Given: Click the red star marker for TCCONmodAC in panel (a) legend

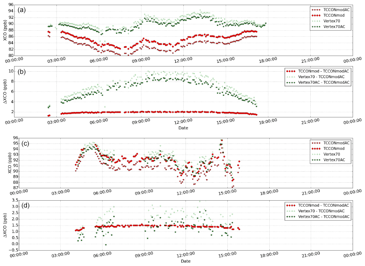Looking at the screenshot, I should pos(316,9).
